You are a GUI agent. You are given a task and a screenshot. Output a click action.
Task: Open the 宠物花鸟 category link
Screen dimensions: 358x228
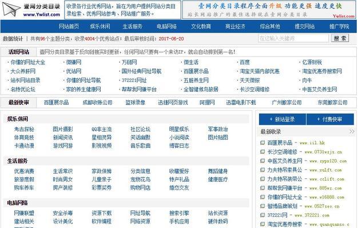pos(141,180)
